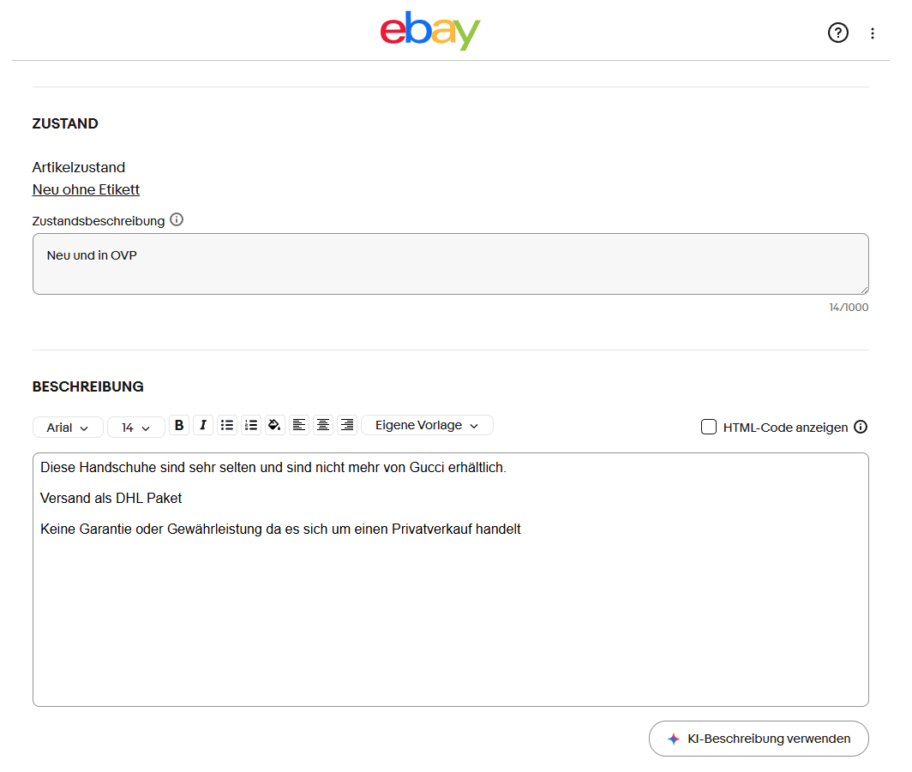Click KI-Beschreibung verwenden button

759,739
